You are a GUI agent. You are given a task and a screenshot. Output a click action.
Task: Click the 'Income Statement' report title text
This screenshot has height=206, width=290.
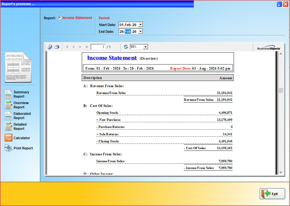[x=112, y=58]
